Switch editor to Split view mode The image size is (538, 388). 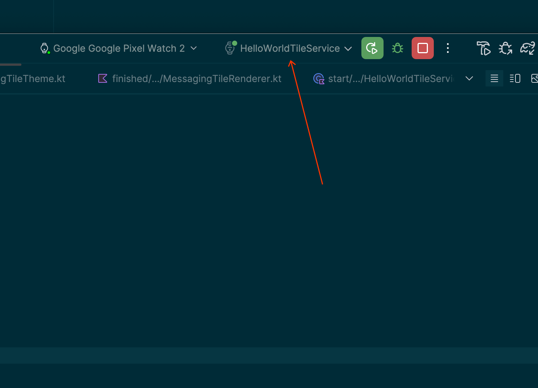515,78
